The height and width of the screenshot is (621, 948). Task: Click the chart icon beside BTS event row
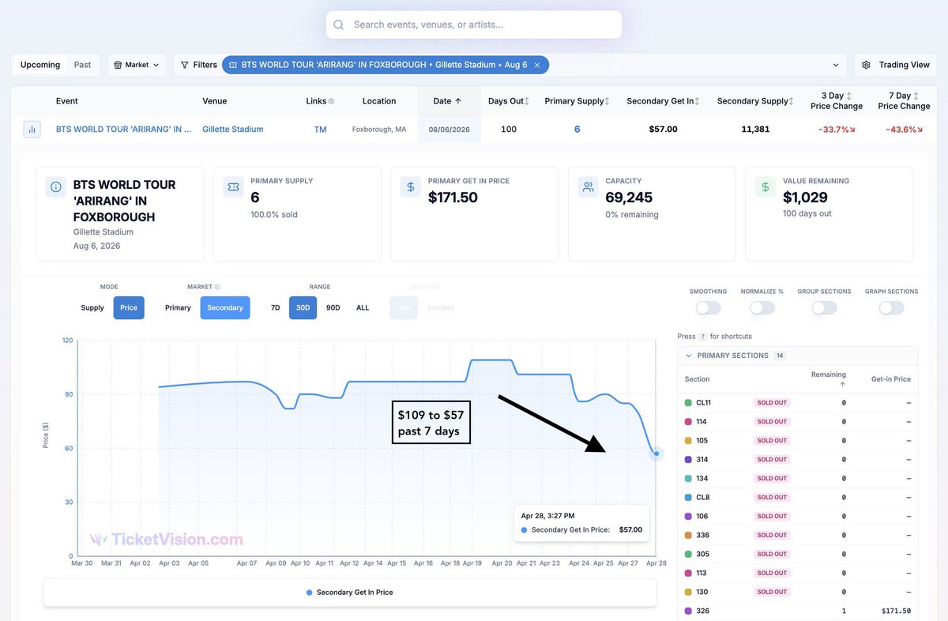(32, 129)
